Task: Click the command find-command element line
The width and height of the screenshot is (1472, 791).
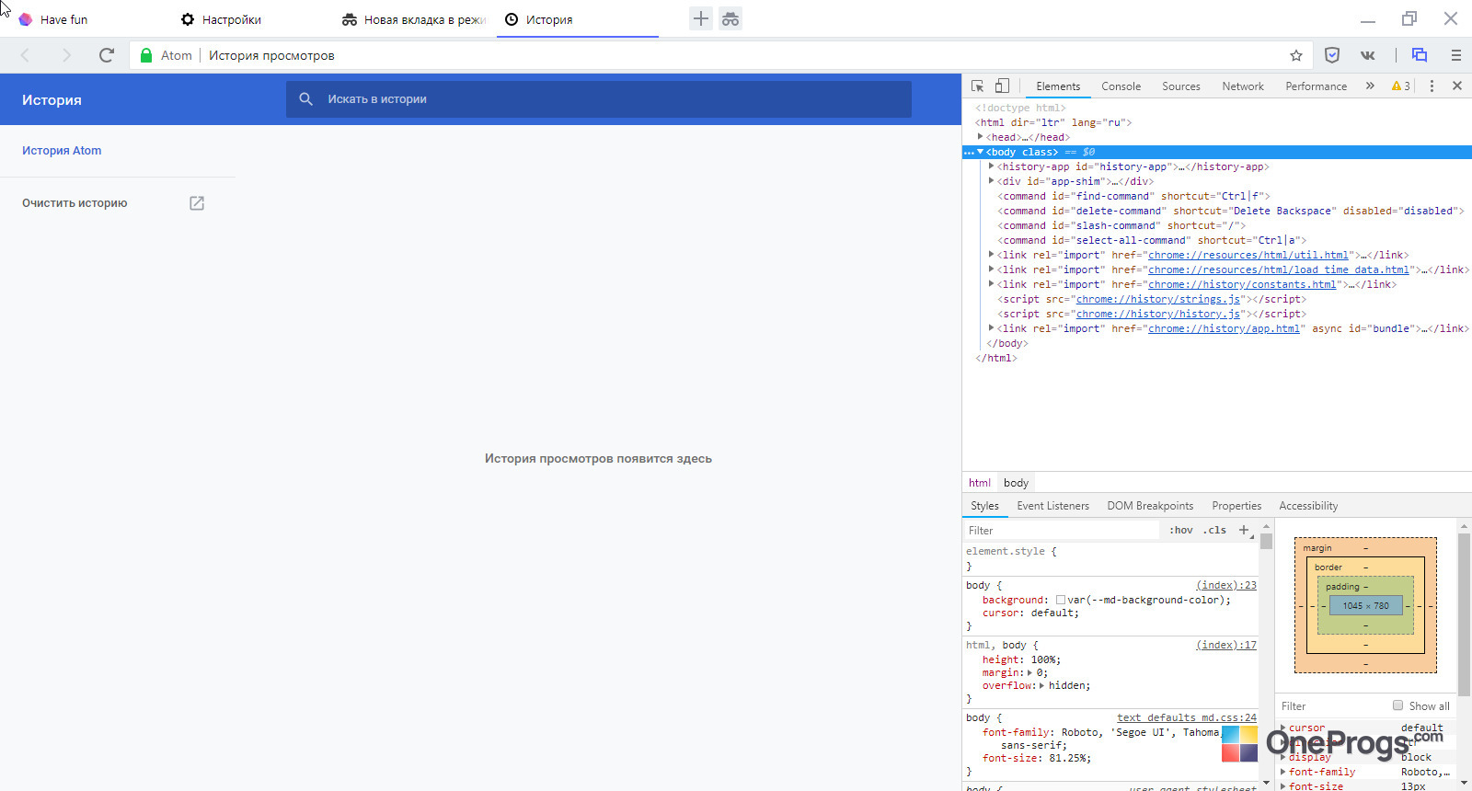Action: pos(1133,196)
